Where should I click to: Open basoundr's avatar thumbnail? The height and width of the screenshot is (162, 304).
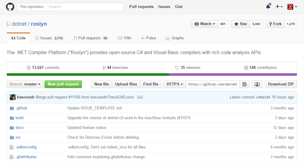tap(13, 97)
